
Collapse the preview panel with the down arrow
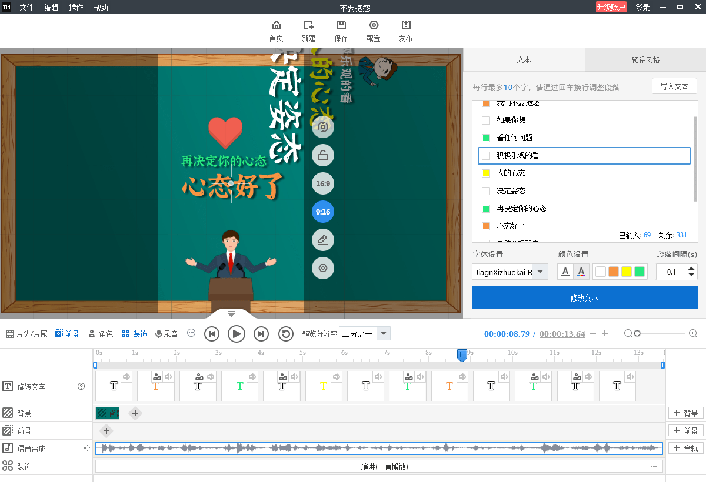click(x=231, y=314)
